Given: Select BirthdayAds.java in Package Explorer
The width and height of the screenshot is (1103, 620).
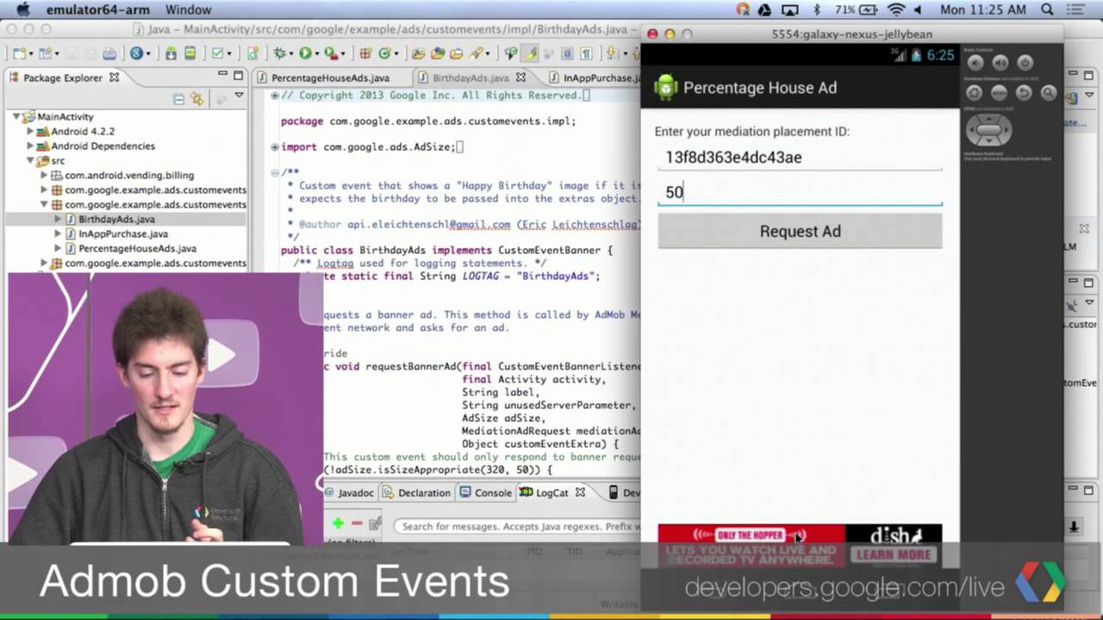Looking at the screenshot, I should [116, 219].
